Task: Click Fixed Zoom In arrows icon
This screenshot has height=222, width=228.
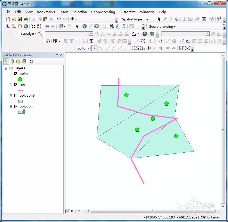Action: 33,26
